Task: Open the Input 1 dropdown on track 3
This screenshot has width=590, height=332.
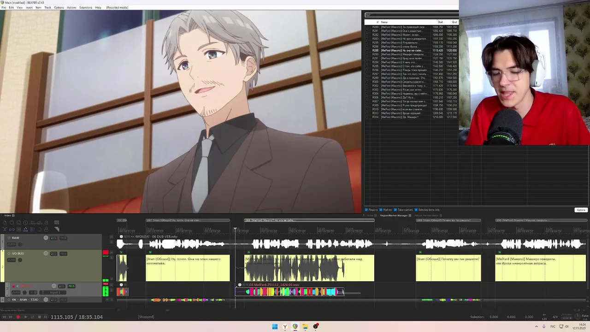Action: click(x=53, y=292)
